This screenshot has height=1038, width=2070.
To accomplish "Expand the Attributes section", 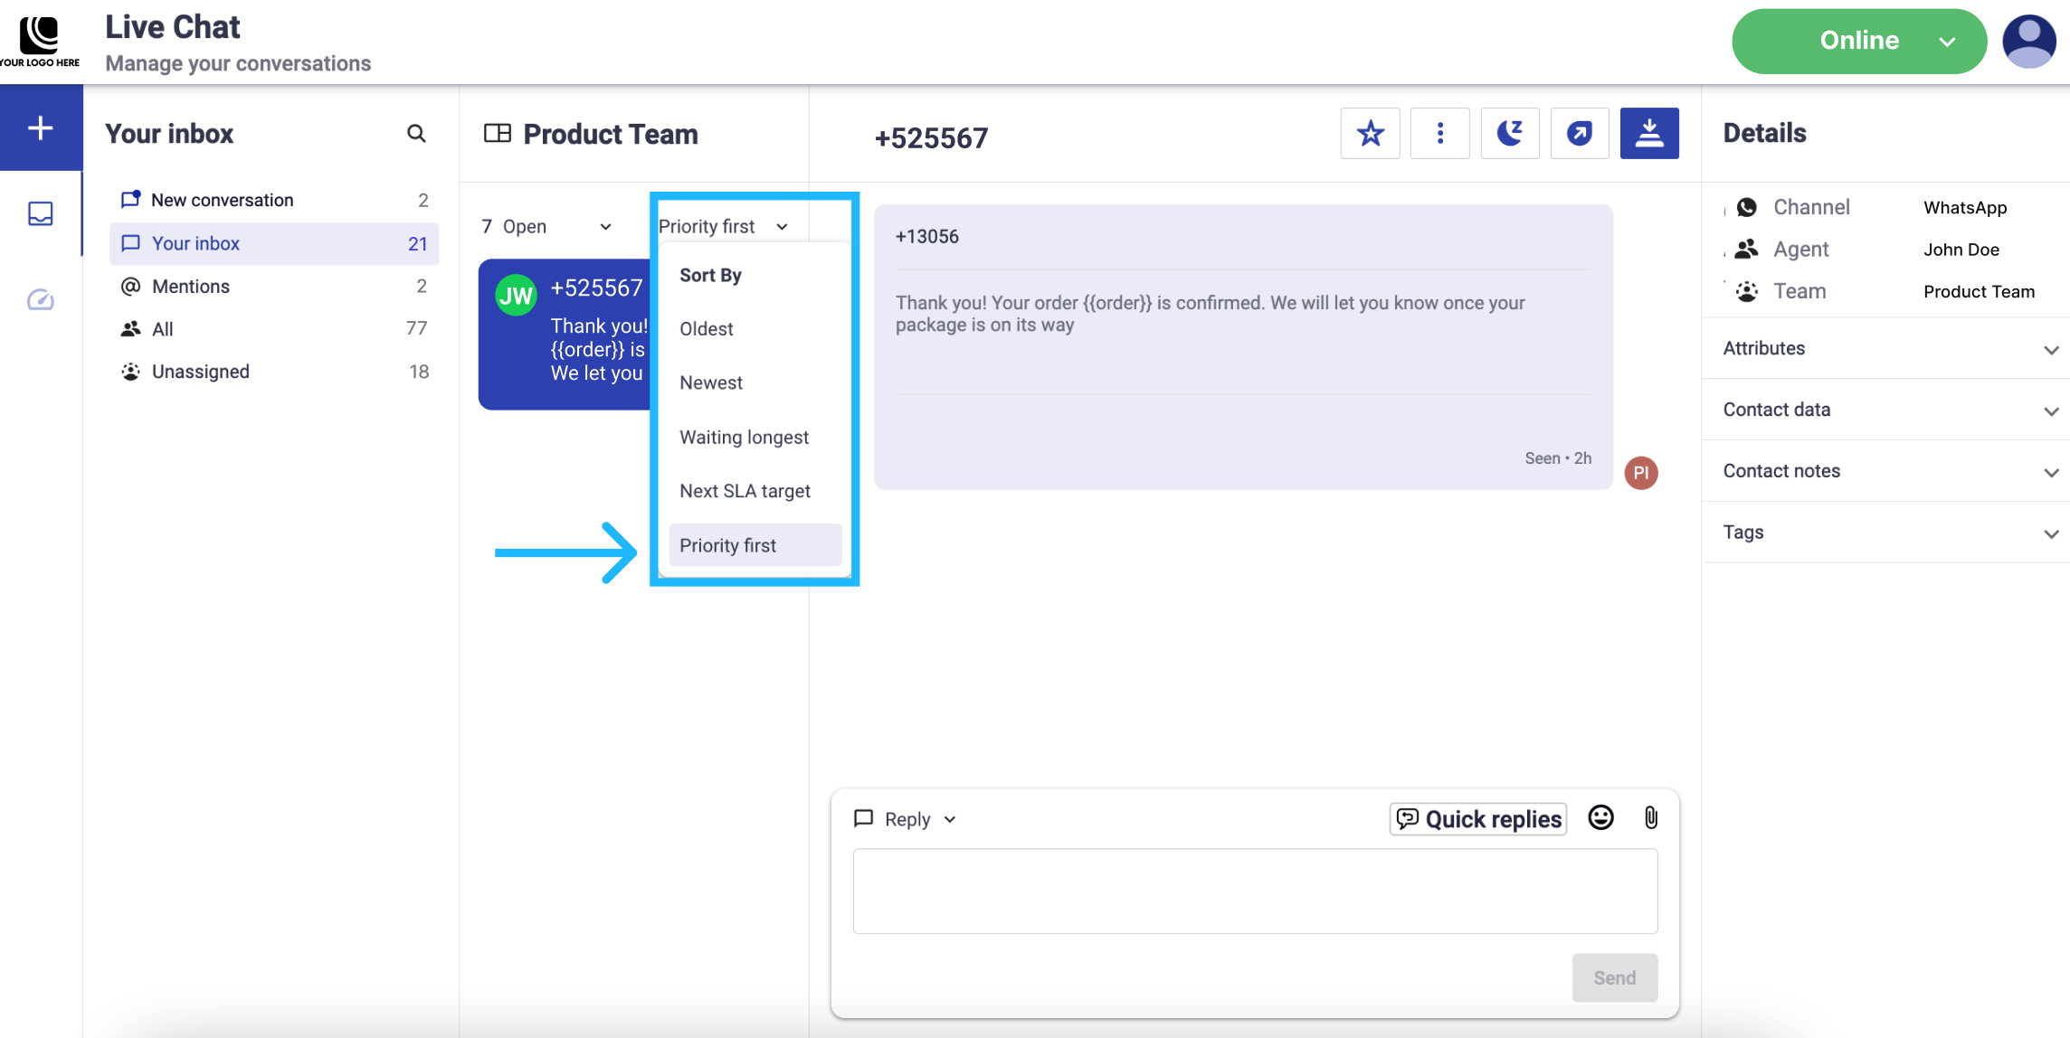I will click(x=1885, y=348).
